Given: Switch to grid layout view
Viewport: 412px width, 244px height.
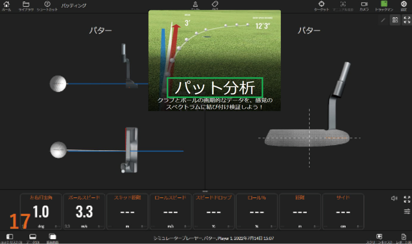Looking at the screenshot, I should (x=395, y=20).
